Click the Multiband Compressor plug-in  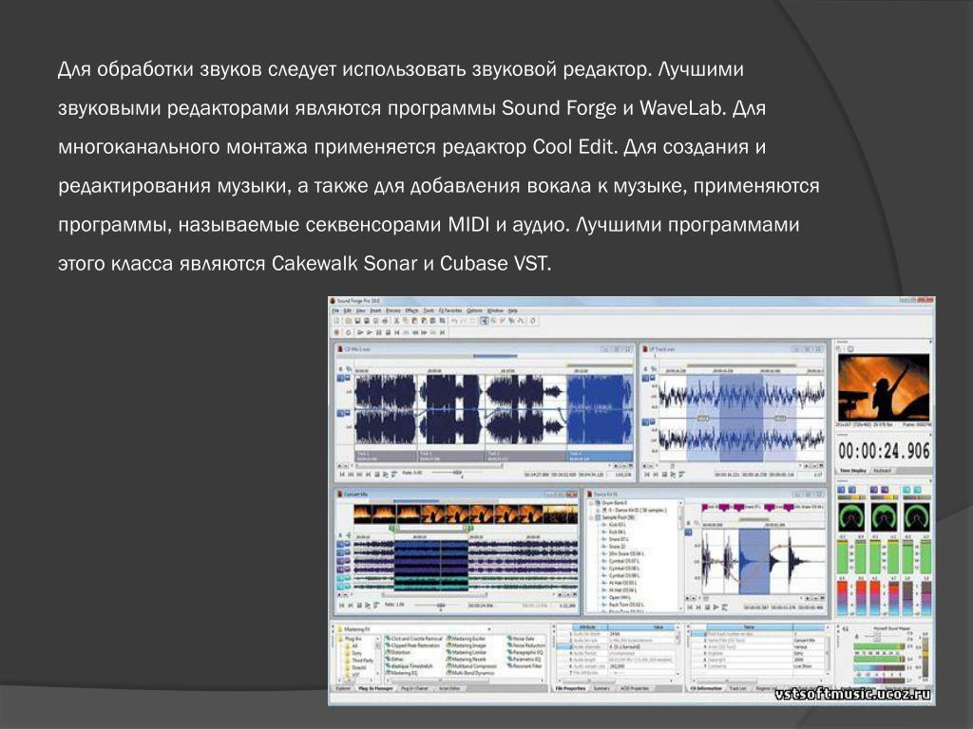pyautogui.click(x=472, y=666)
